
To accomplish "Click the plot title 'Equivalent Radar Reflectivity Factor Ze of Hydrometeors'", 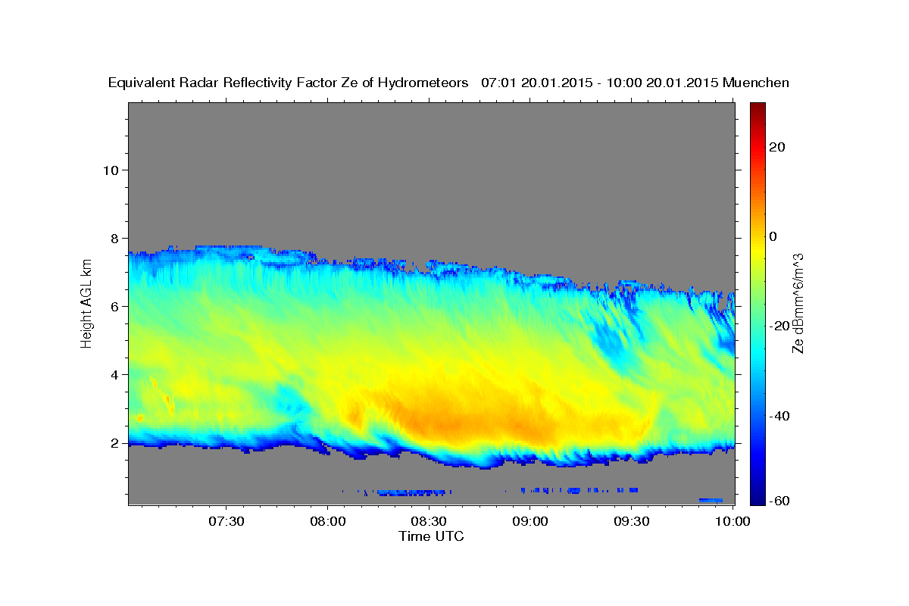I will [x=289, y=83].
